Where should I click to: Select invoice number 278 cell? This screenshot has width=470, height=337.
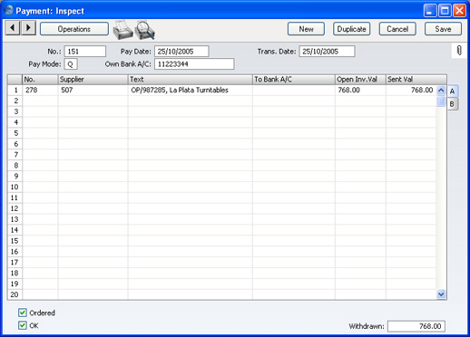[x=40, y=90]
